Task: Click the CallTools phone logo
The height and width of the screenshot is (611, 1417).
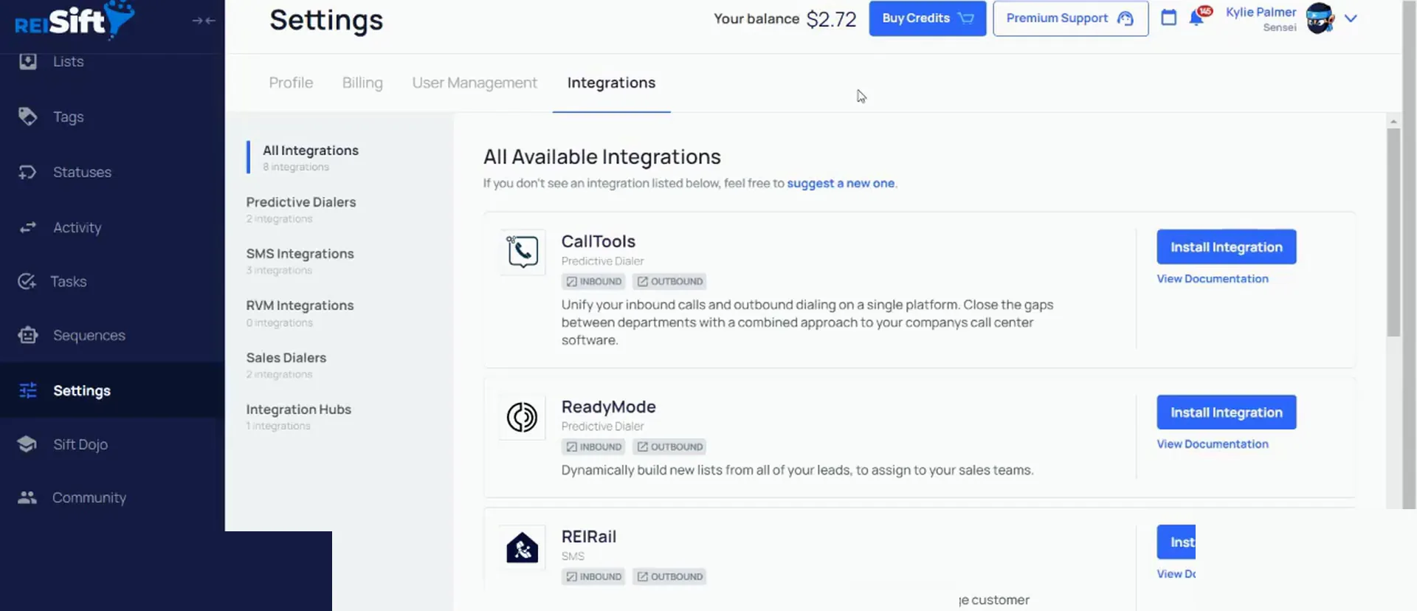Action: [523, 252]
